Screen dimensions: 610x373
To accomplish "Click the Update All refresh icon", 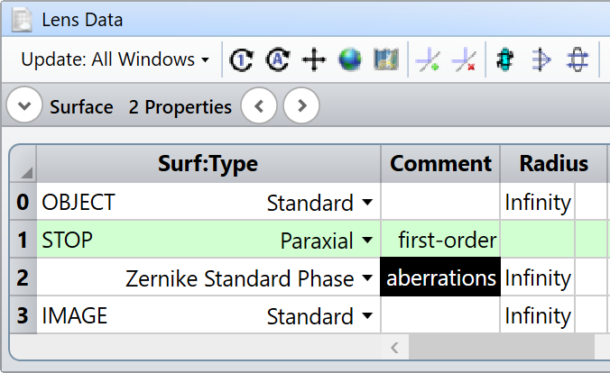I will 277,60.
